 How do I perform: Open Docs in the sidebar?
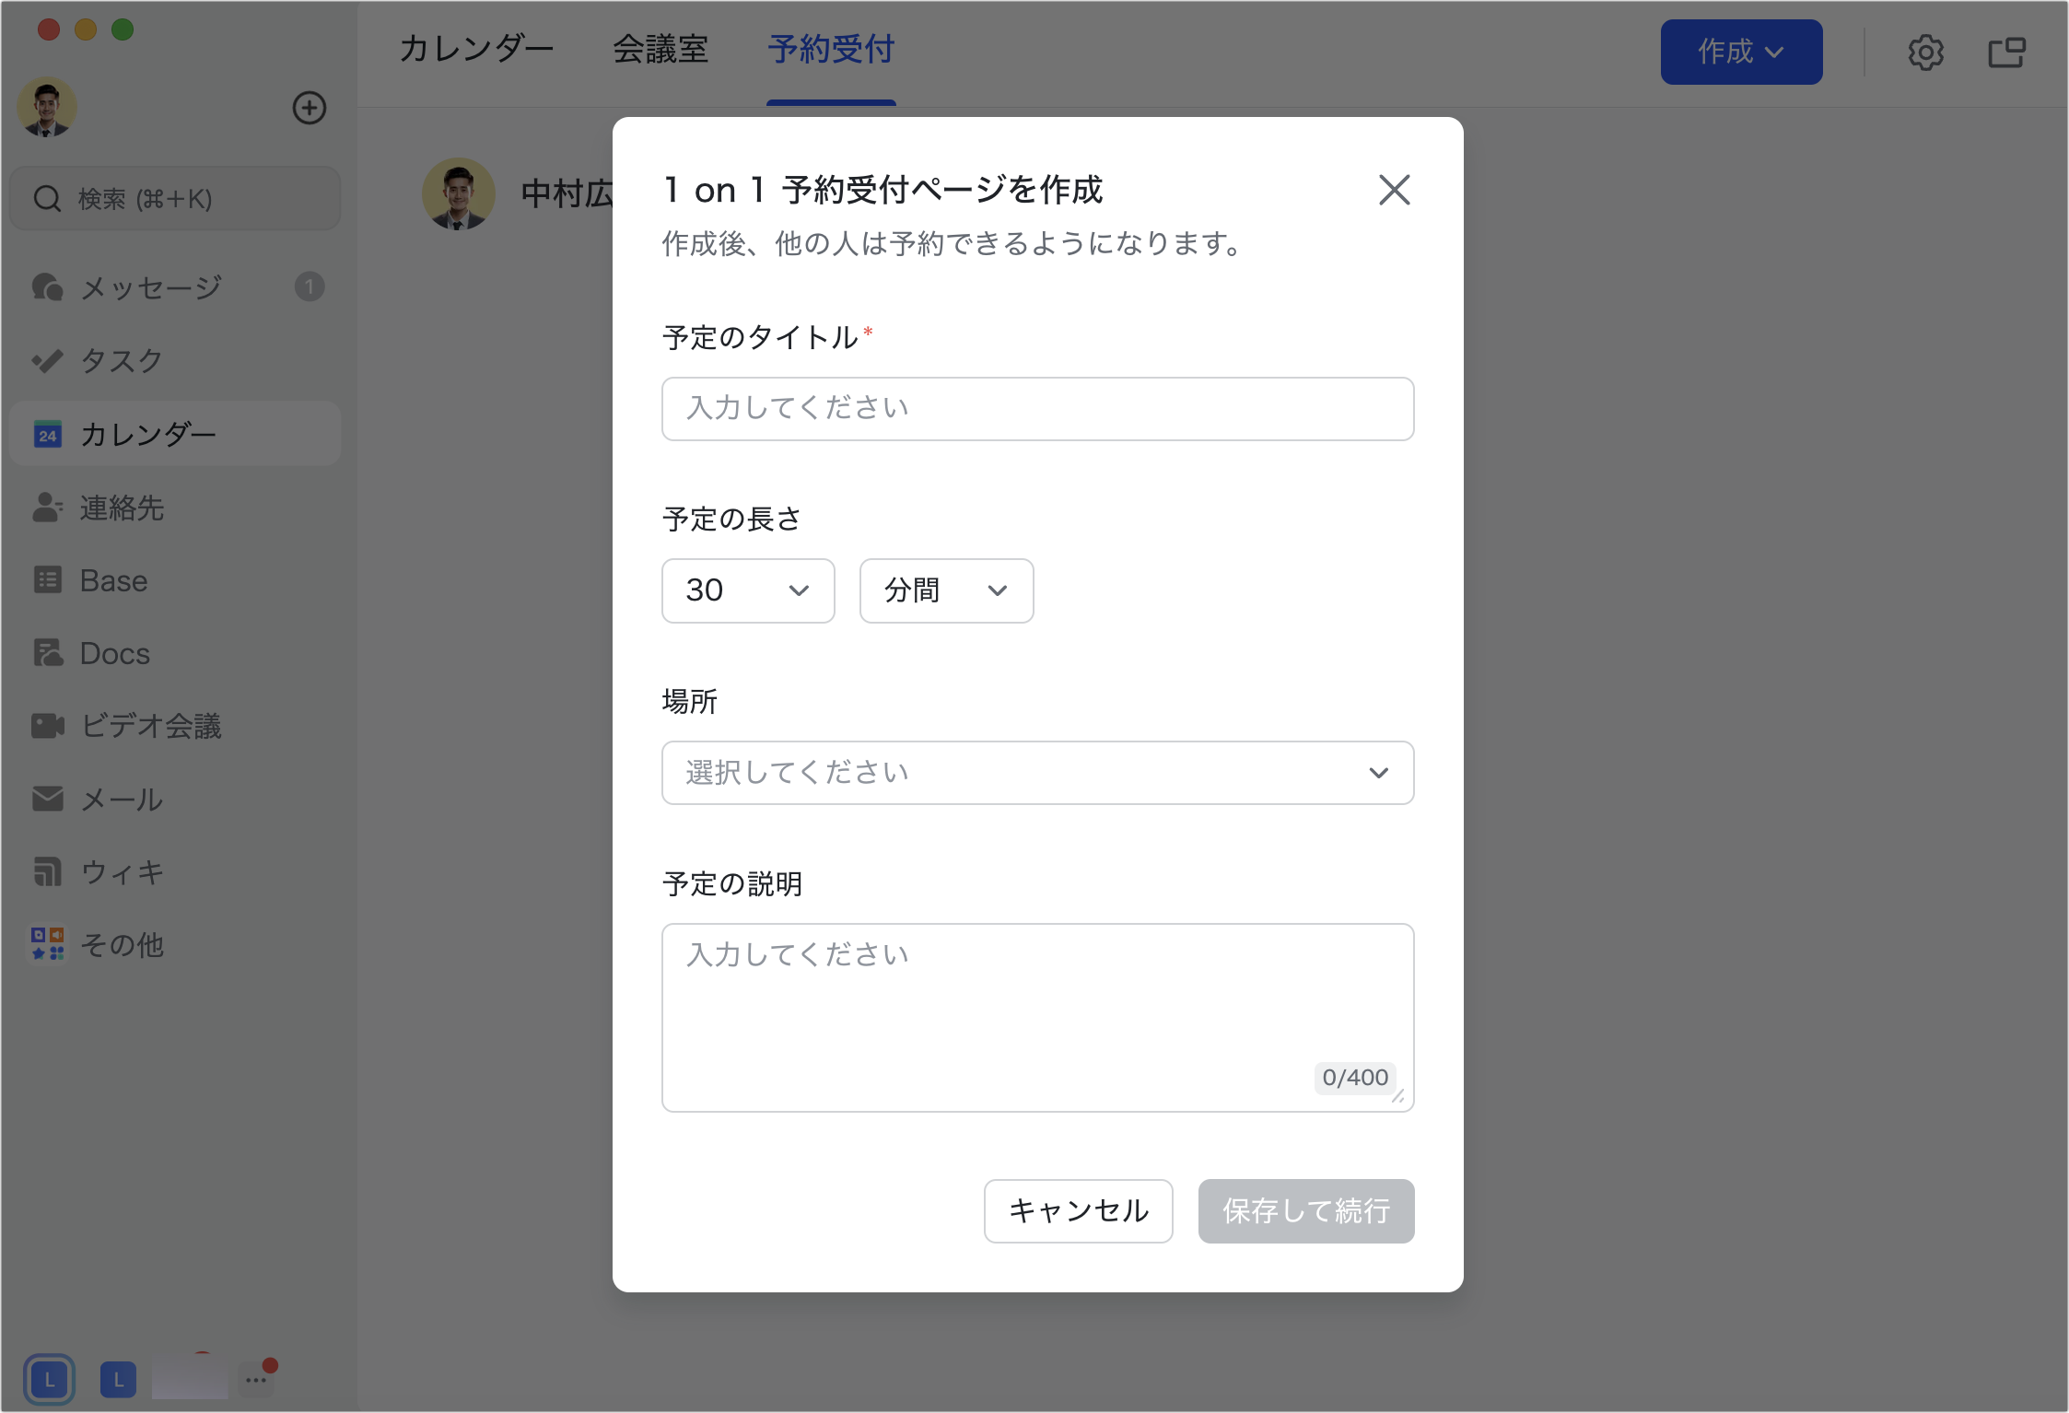pos(175,653)
